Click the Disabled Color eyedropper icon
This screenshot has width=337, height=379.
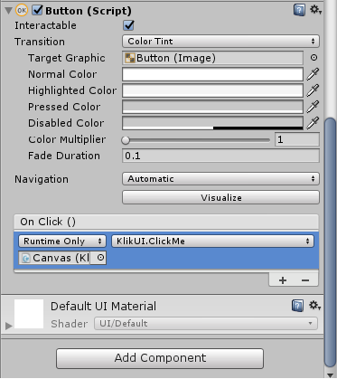point(313,123)
